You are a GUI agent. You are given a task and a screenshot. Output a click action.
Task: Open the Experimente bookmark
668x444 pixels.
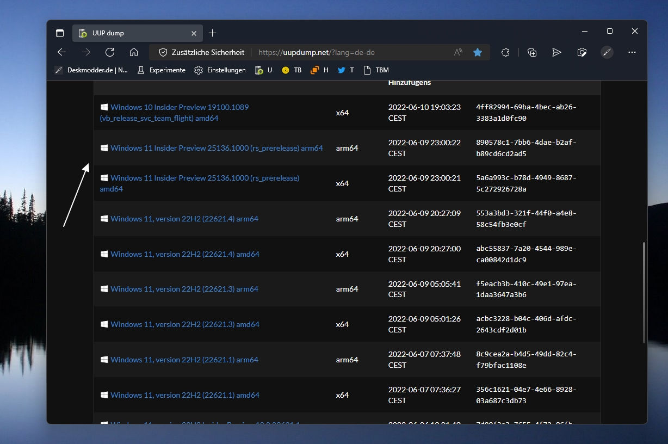coord(161,70)
